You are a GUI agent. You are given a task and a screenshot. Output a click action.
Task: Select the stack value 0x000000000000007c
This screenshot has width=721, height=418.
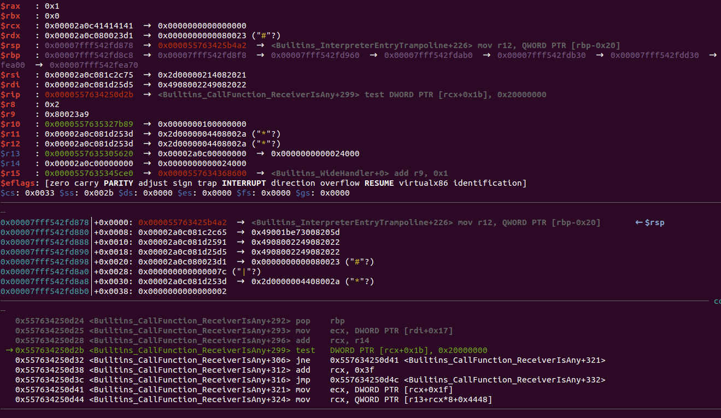(185, 272)
